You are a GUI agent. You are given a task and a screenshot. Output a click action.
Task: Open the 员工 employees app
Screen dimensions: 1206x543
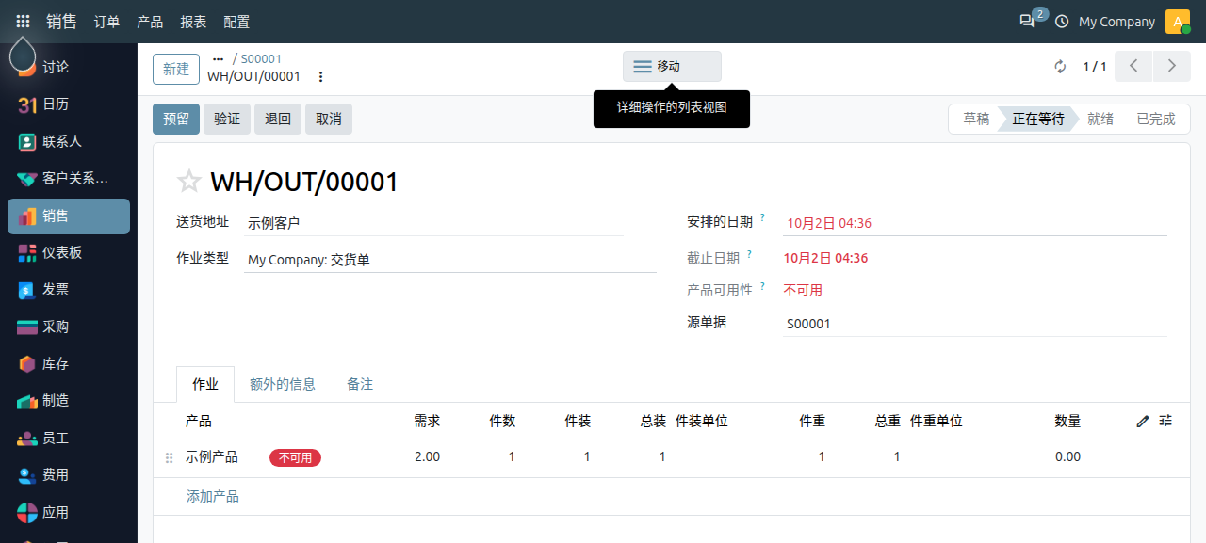[x=68, y=439]
